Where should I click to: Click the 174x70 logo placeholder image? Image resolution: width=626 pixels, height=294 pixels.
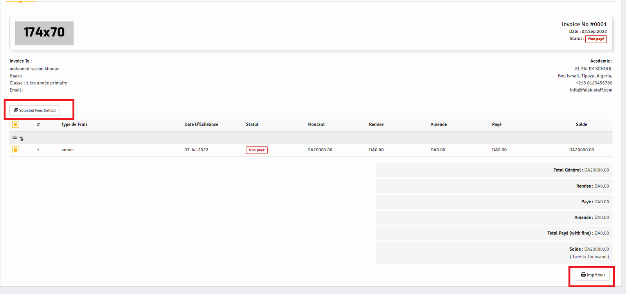[44, 33]
